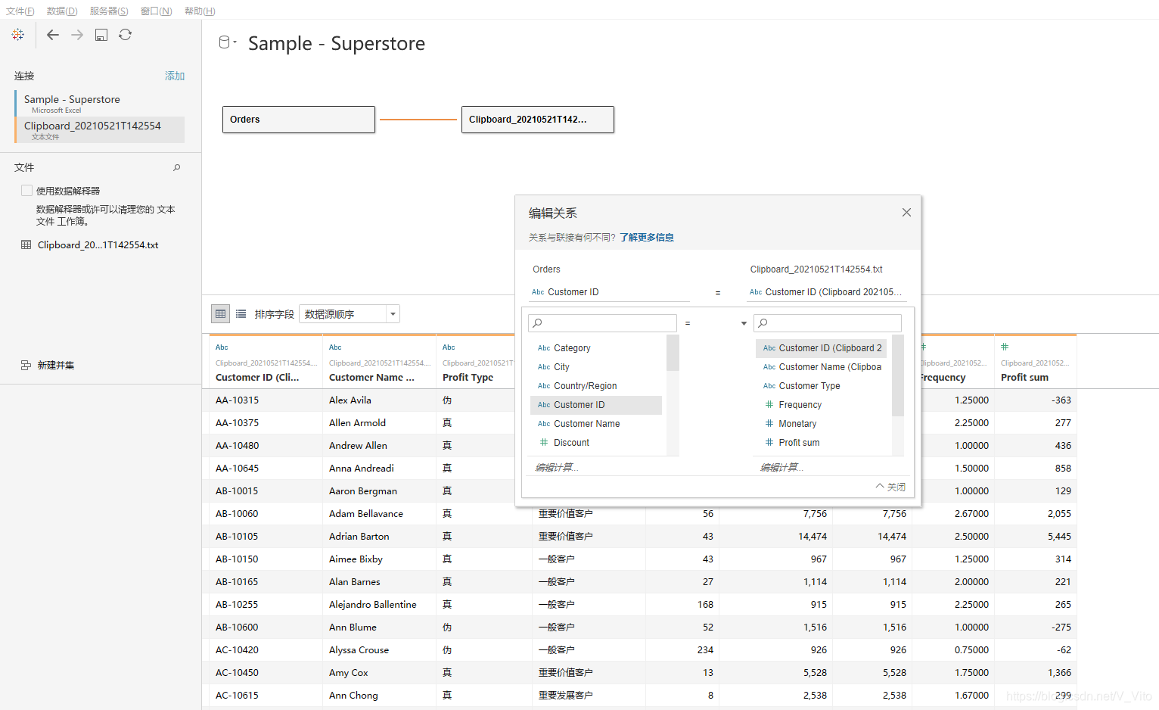
Task: Open the operator dropdown arrow in dialog
Action: 744,323
